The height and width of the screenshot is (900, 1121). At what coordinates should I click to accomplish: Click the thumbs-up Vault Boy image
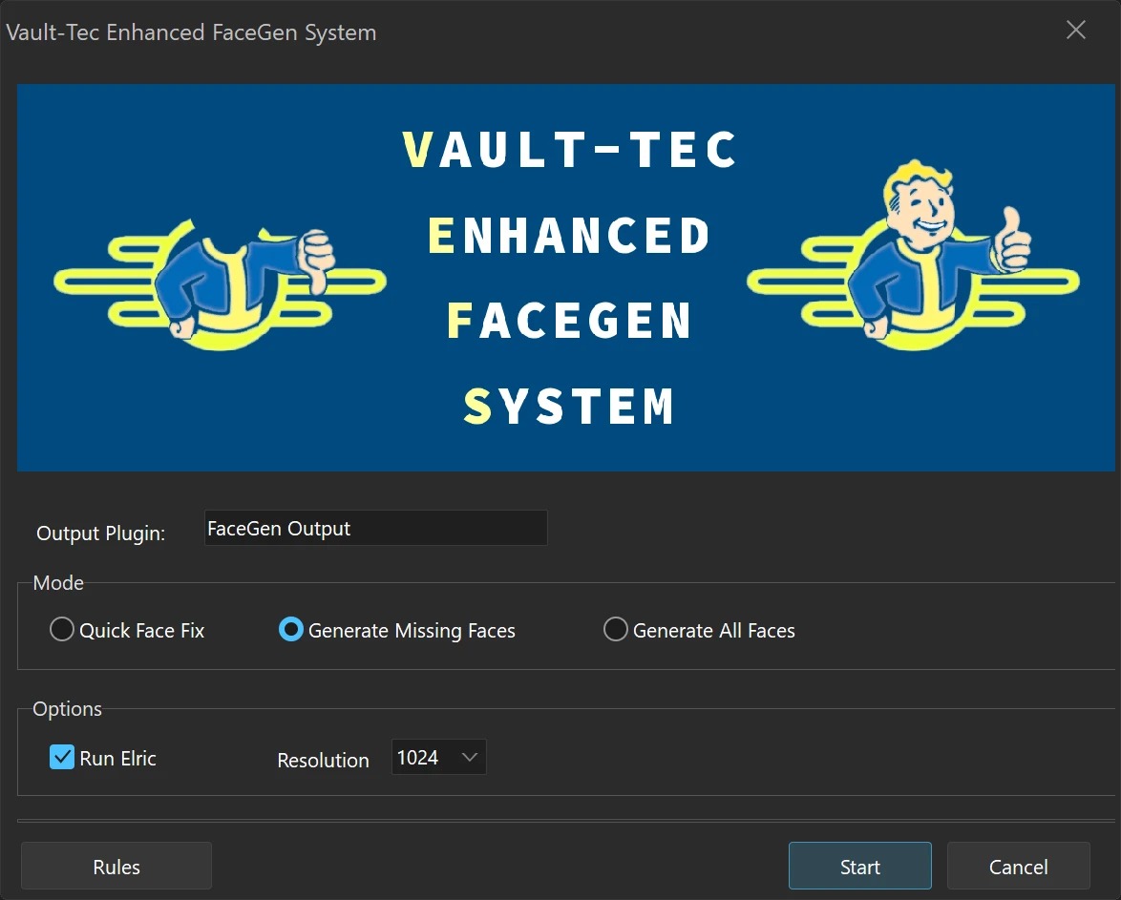pyautogui.click(x=914, y=255)
